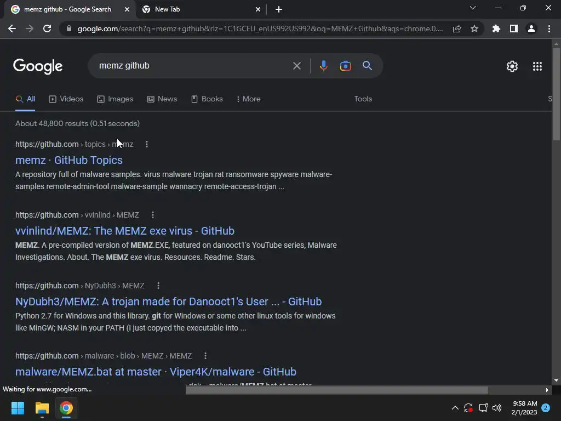Click the Google logo

(38, 66)
